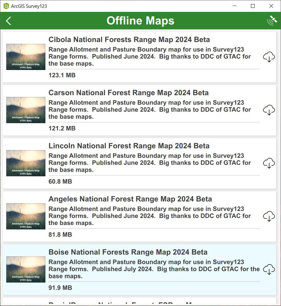Viewport: 281px width, 306px height.
Task: Select the Angeles map thumbnail
Action: [26, 216]
